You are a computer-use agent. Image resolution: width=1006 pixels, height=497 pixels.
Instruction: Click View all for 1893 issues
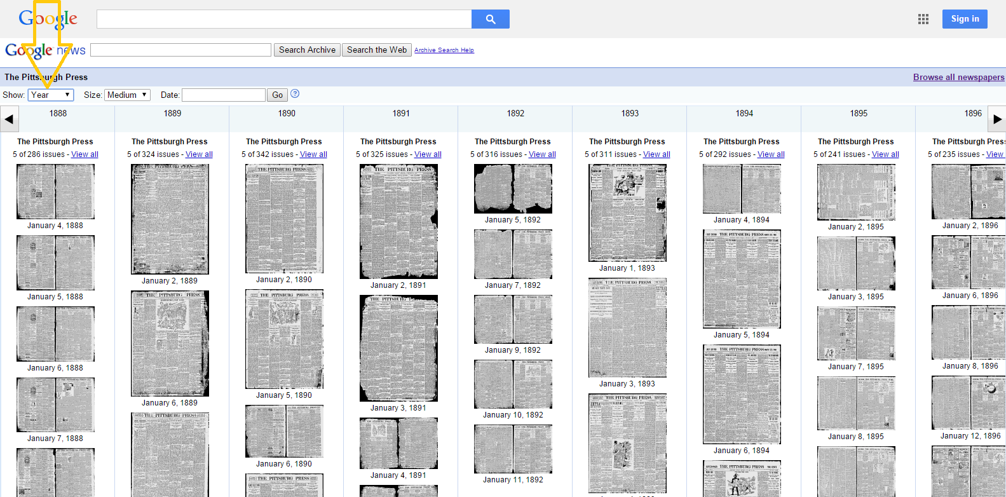pos(656,154)
